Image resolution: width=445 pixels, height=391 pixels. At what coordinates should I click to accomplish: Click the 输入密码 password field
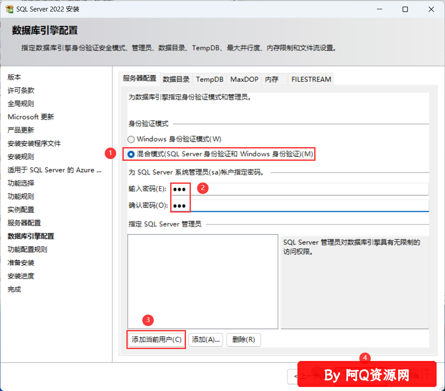[x=300, y=189]
